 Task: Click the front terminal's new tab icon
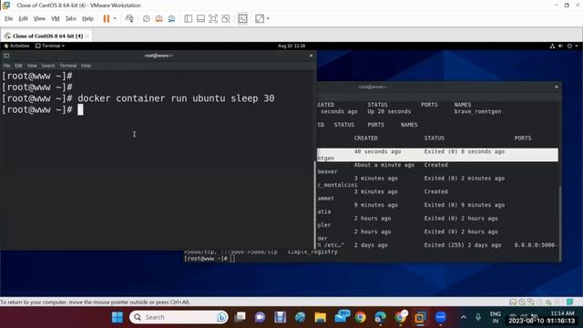[6, 56]
